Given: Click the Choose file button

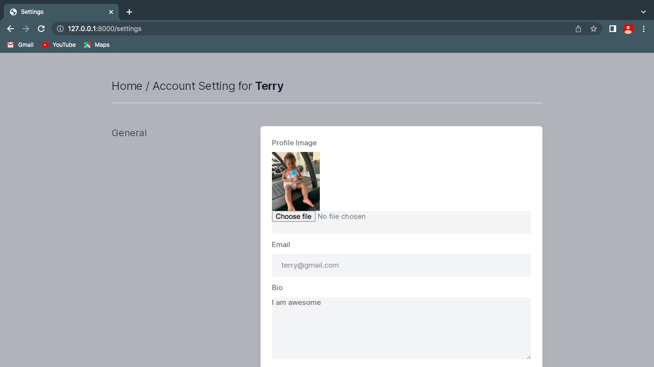Looking at the screenshot, I should click(x=293, y=216).
